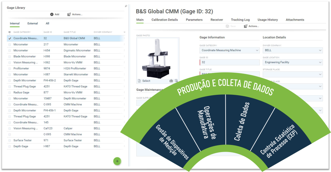Switch to the Internal tab
The image size is (331, 172).
click(15, 23)
